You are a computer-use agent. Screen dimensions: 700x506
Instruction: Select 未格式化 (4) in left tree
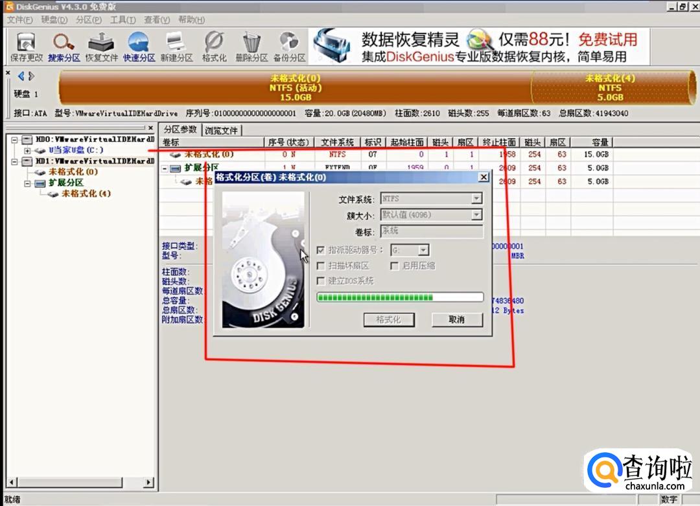pos(86,194)
